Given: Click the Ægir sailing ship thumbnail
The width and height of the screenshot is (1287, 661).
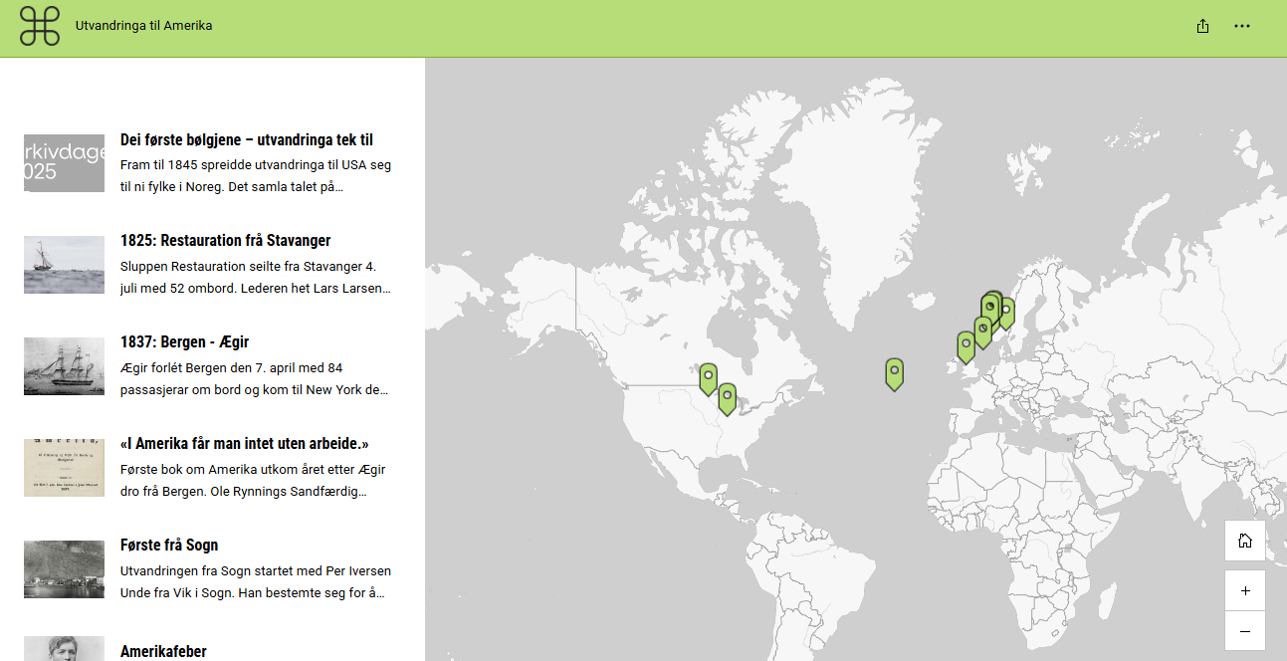Looking at the screenshot, I should (x=64, y=366).
